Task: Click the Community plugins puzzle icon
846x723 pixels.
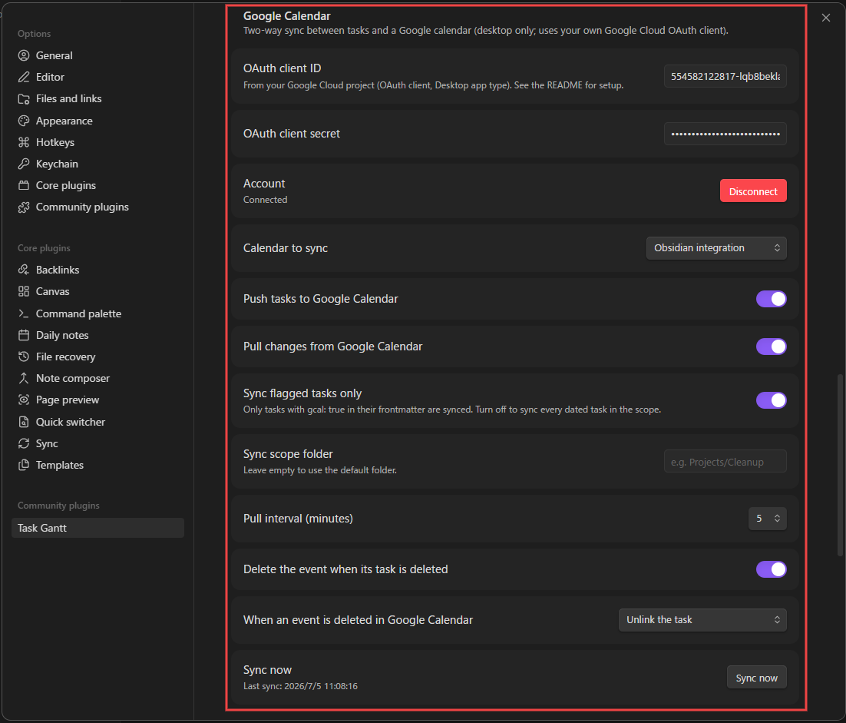Action: tap(24, 207)
